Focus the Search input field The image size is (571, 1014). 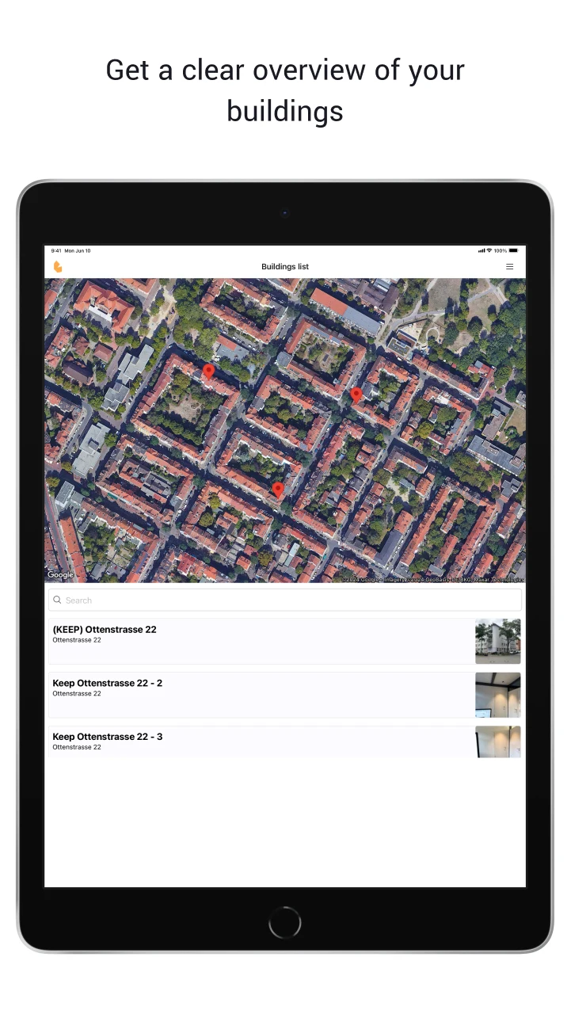point(285,600)
